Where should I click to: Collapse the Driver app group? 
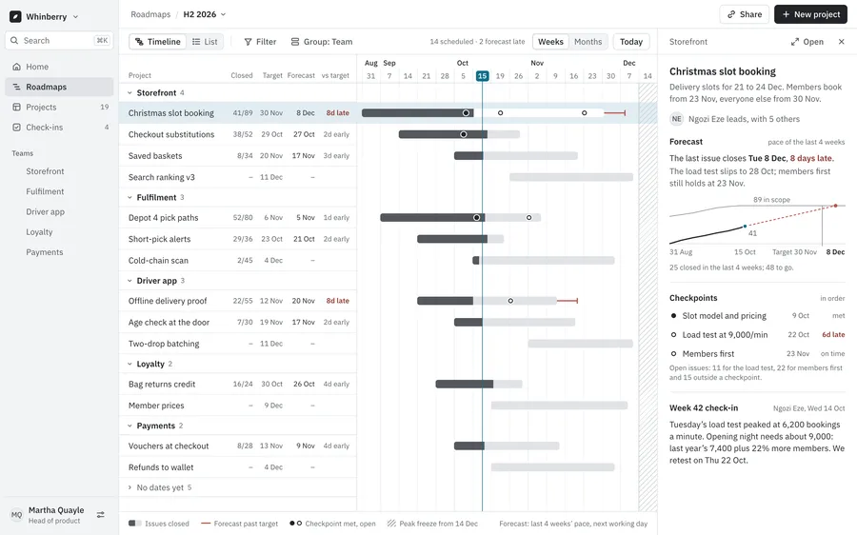click(130, 280)
